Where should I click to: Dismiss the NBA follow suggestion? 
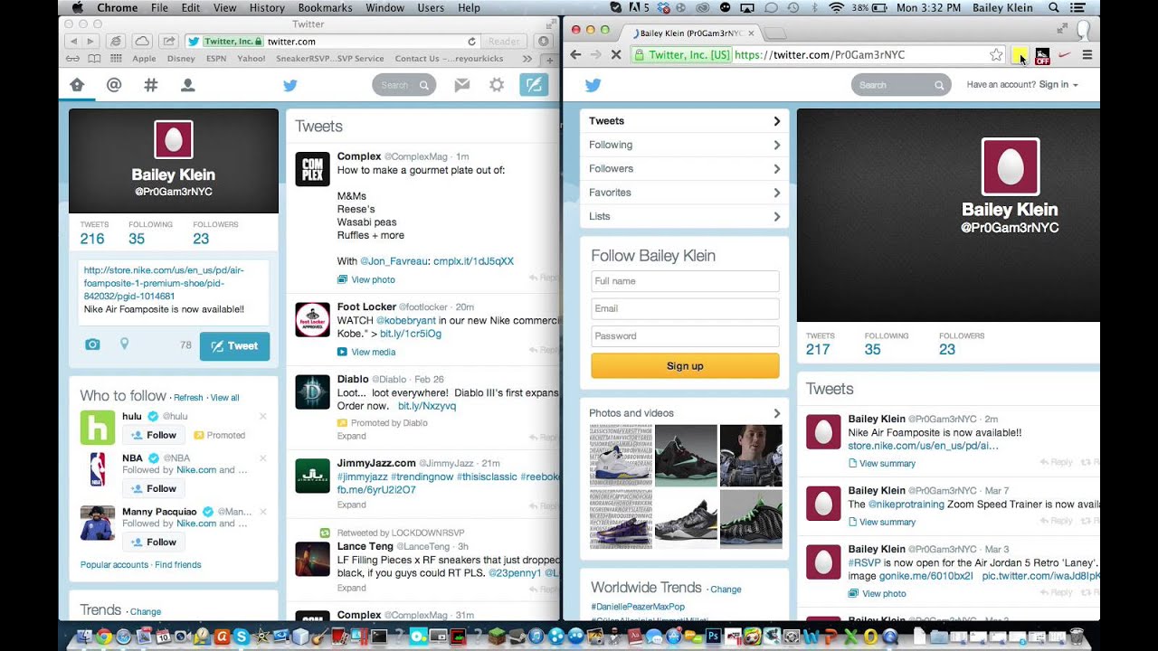(263, 458)
